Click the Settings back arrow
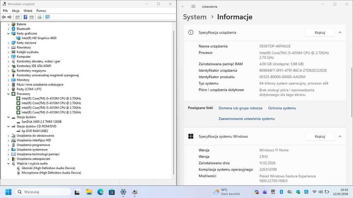The width and height of the screenshot is (353, 198). [x=183, y=6]
